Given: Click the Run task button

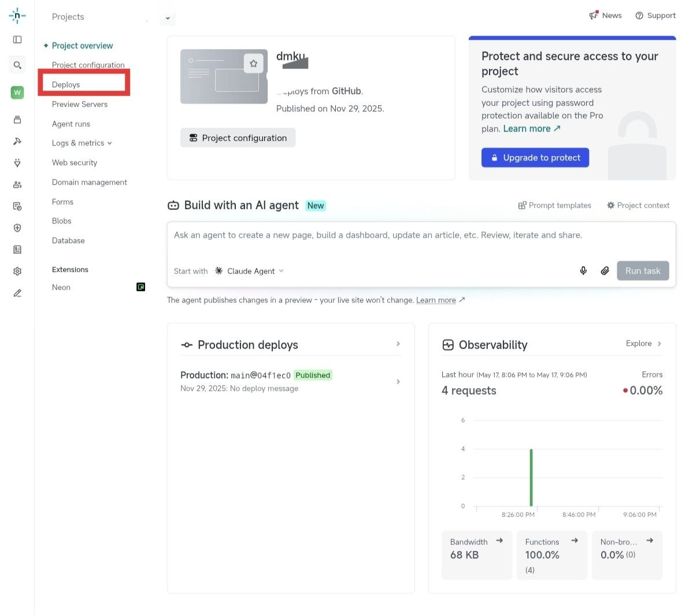Looking at the screenshot, I should [643, 271].
